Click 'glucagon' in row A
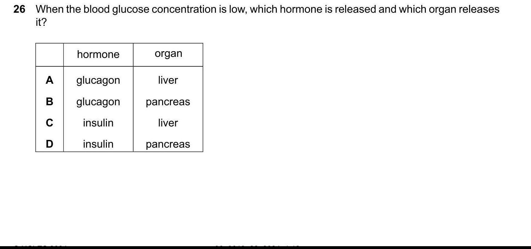The width and height of the screenshot is (531, 249). 98,81
